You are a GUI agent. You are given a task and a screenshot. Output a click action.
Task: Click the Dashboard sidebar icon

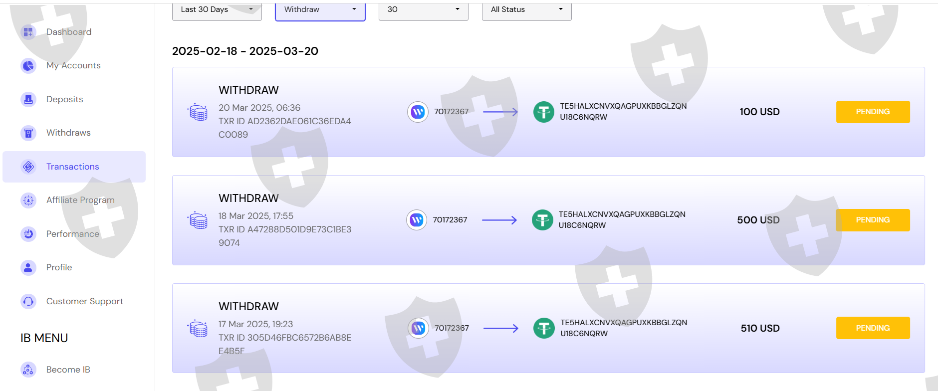coord(28,32)
